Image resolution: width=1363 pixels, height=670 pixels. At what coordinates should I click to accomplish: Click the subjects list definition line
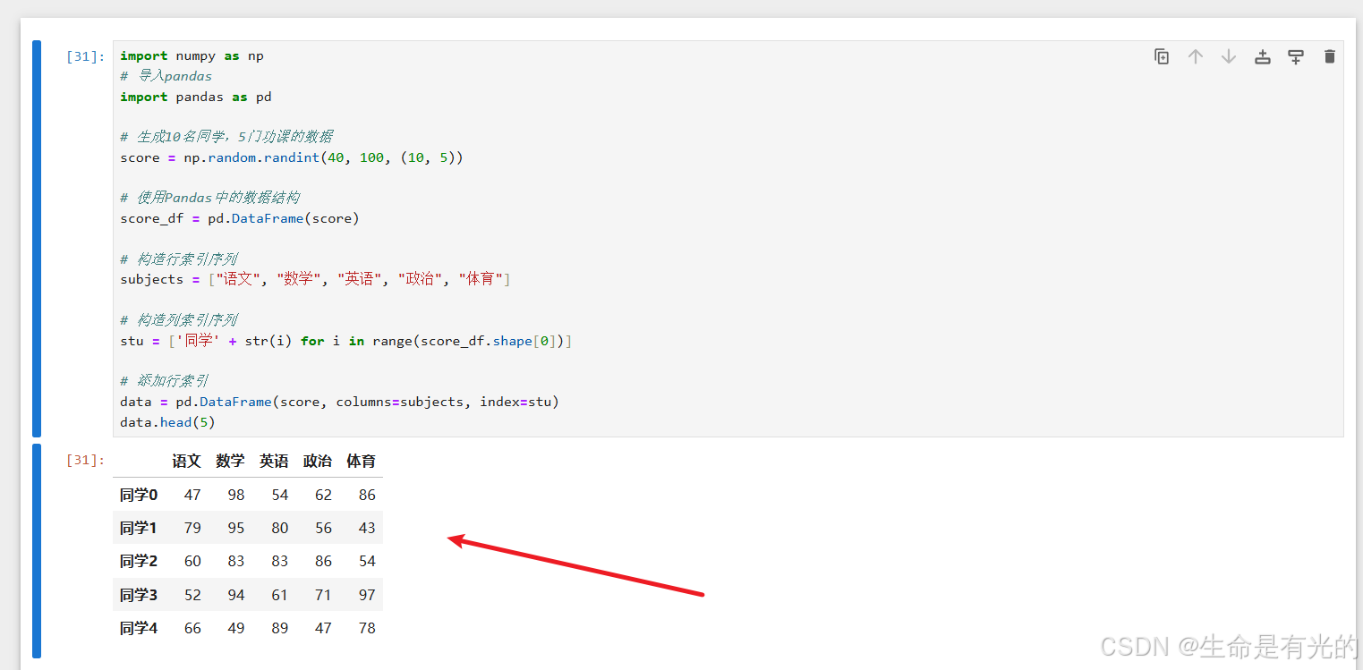pos(315,279)
